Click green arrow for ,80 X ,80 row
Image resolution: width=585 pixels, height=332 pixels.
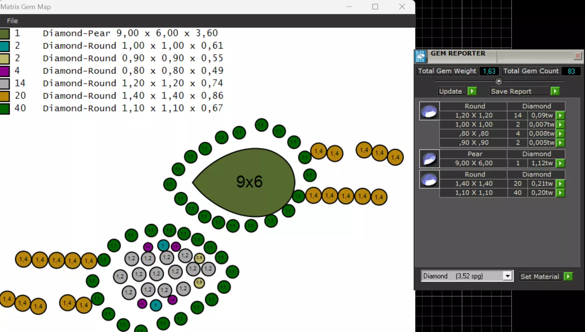(x=560, y=133)
